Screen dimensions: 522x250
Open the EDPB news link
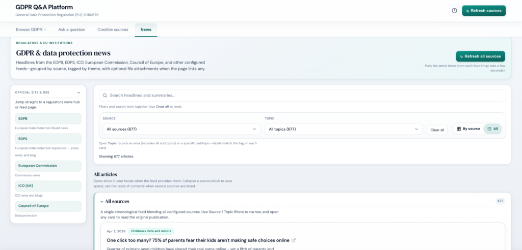48,118
